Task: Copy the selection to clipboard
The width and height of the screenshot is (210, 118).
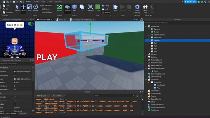Action: tap(6, 6)
